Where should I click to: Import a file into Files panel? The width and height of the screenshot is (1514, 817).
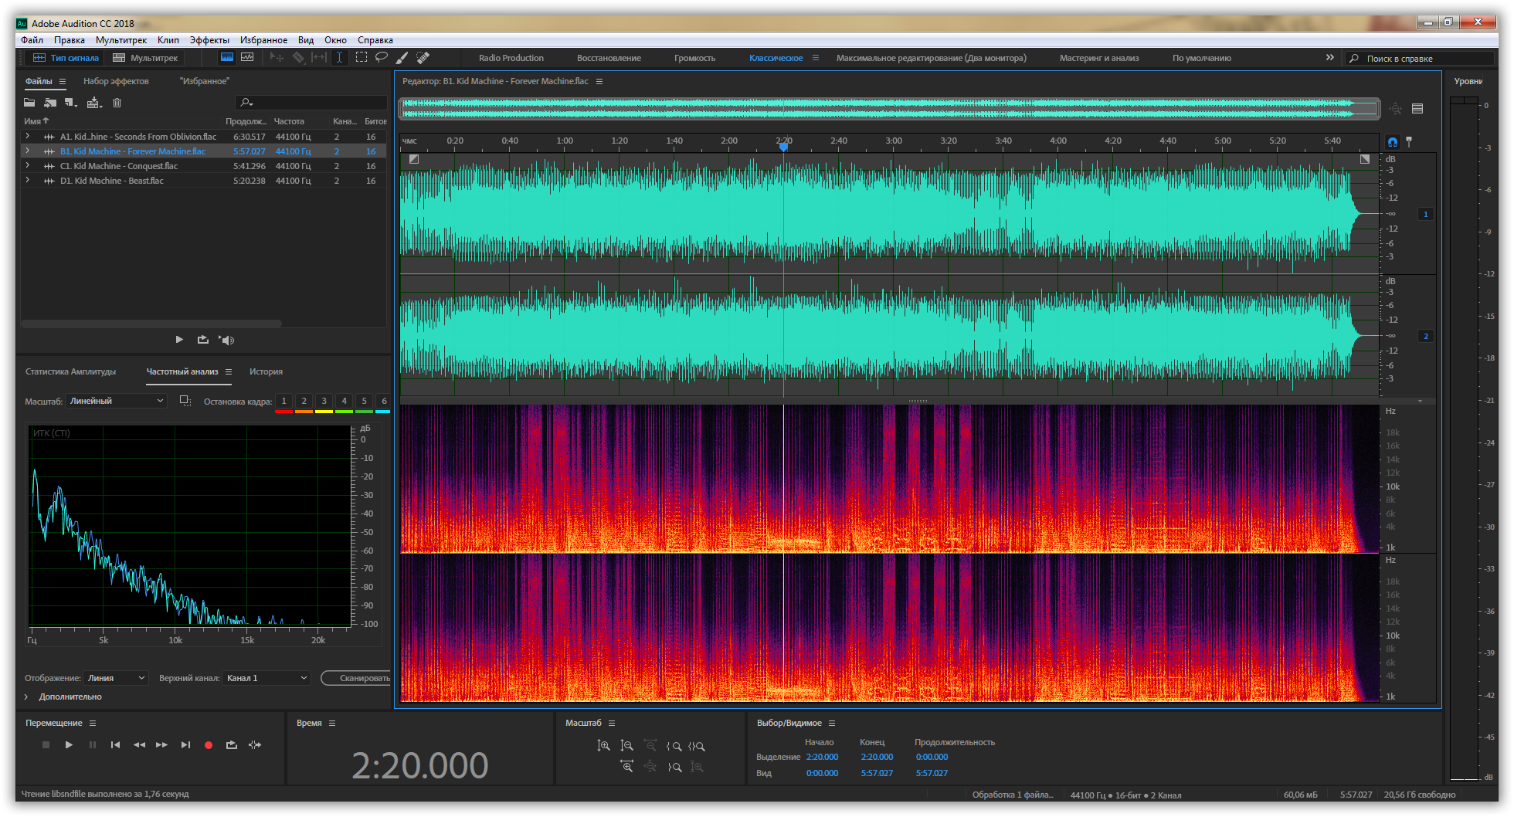tap(50, 103)
